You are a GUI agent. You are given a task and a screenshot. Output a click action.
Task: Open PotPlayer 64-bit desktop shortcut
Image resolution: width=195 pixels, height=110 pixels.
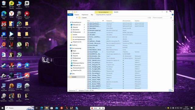coord(12,36)
